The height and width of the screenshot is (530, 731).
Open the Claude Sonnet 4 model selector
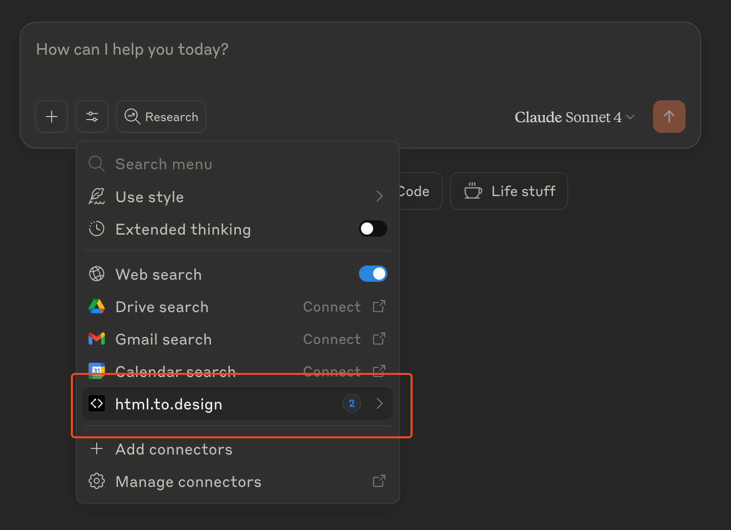tap(575, 117)
